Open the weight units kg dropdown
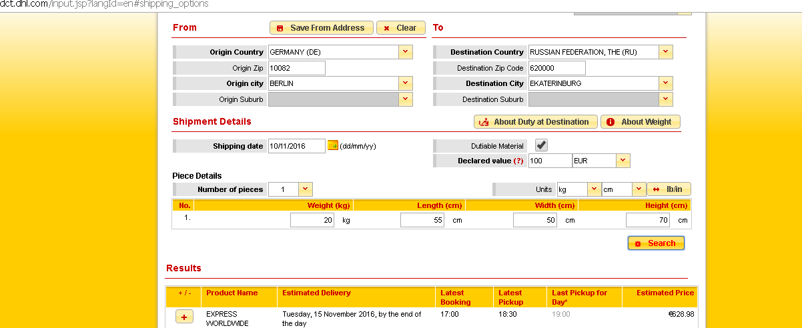This screenshot has height=328, width=802. click(x=594, y=189)
